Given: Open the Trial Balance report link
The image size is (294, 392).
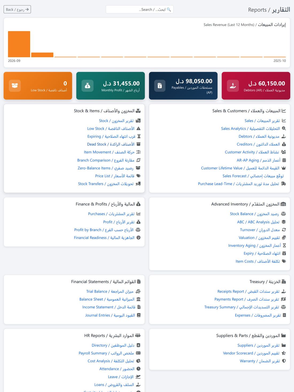Looking at the screenshot, I should click(110, 292).
